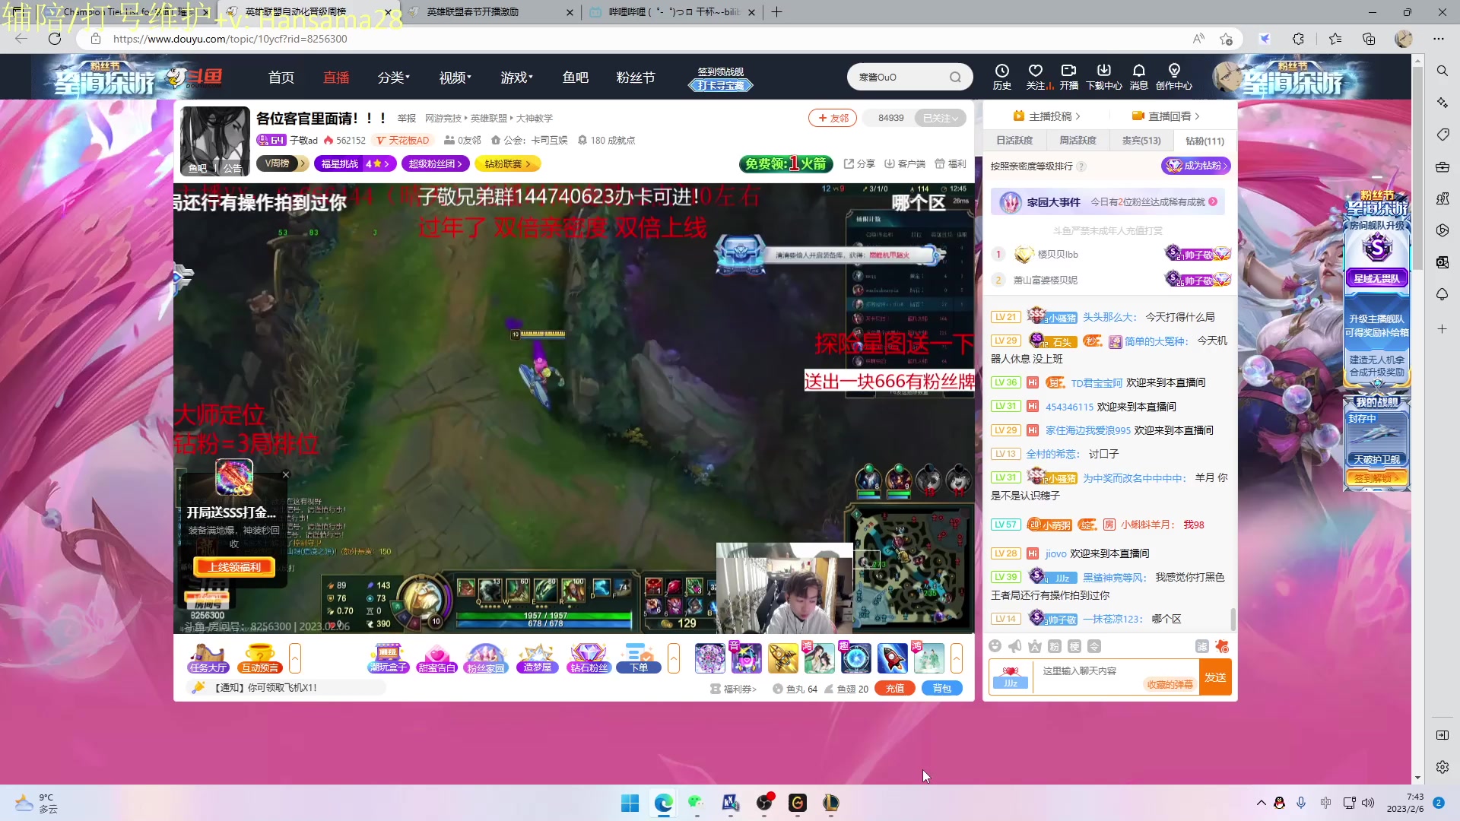
Task: Open the 钻石粉丝 diamond fans icon
Action: point(589,658)
